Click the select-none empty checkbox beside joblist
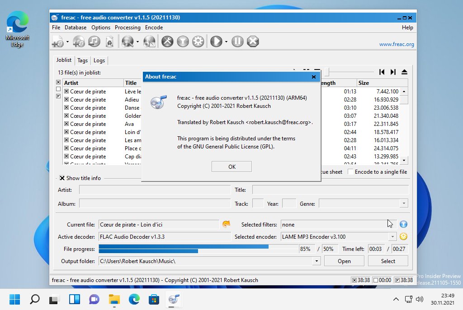Image resolution: width=463 pixels, height=310 pixels. 58,89
